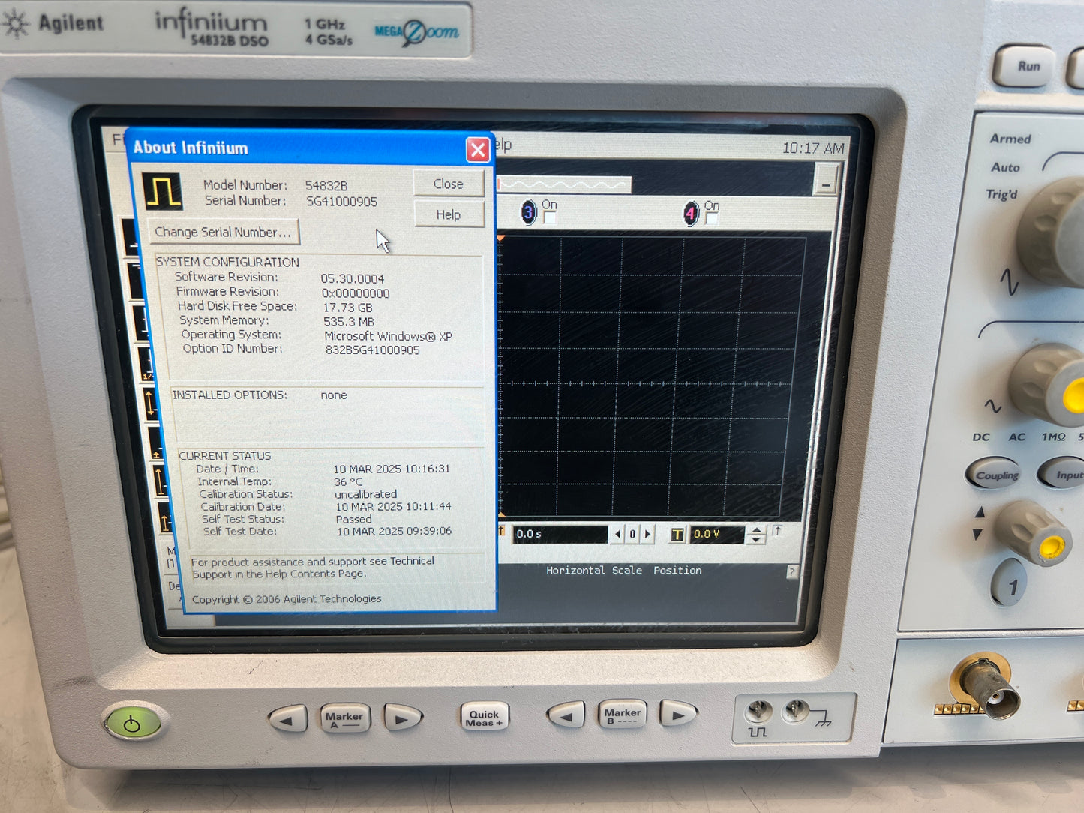The width and height of the screenshot is (1084, 813).
Task: Click the 0.0 V trigger level field
Action: coord(716,535)
